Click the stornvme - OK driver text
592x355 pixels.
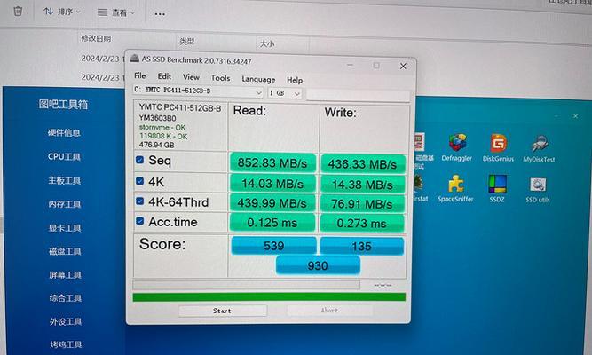click(x=162, y=127)
